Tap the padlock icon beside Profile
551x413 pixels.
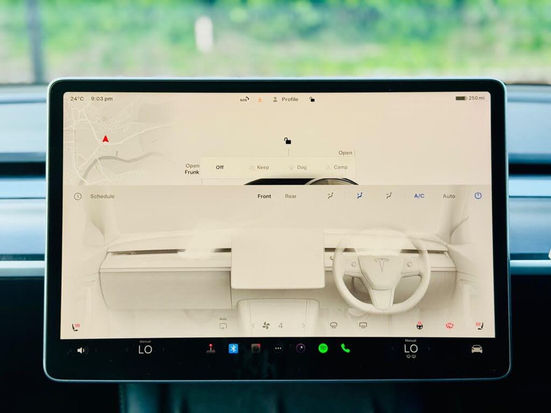pyautogui.click(x=312, y=99)
